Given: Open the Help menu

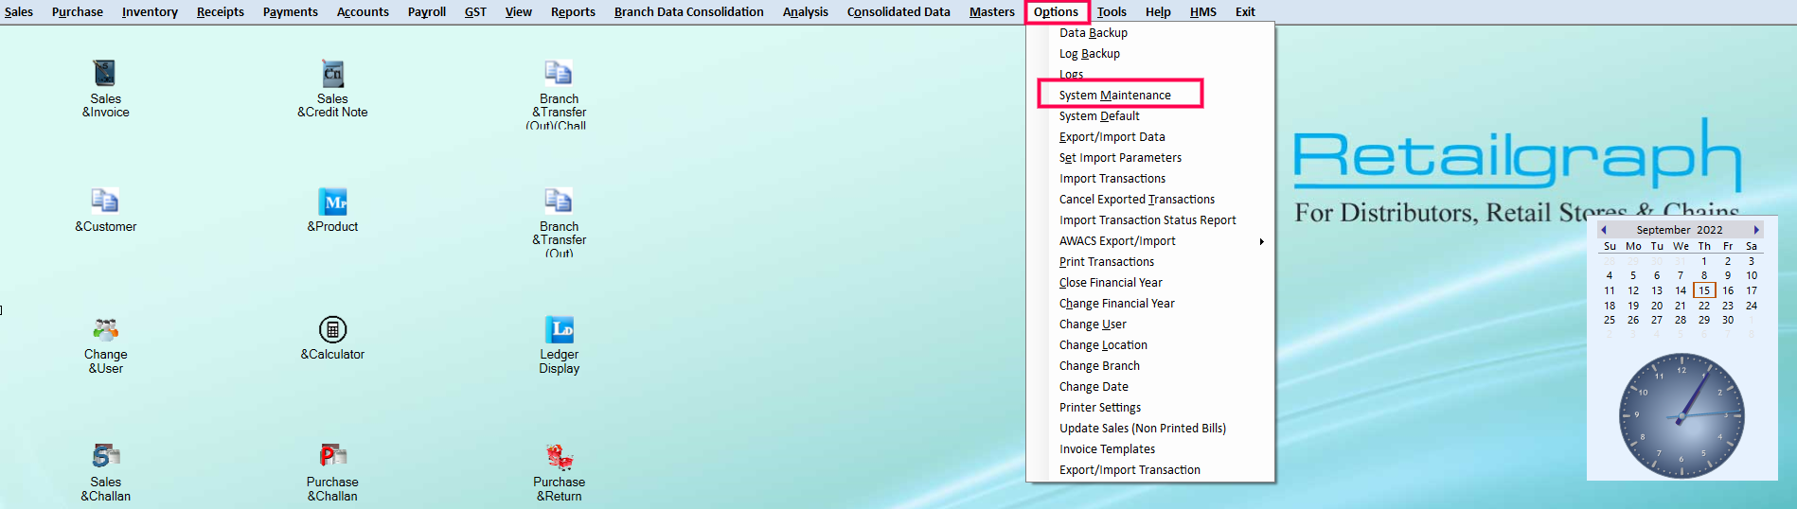Looking at the screenshot, I should pyautogui.click(x=1158, y=12).
